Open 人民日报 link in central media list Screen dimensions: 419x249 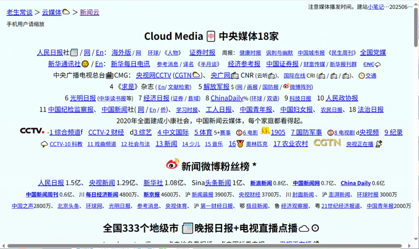tap(50, 52)
